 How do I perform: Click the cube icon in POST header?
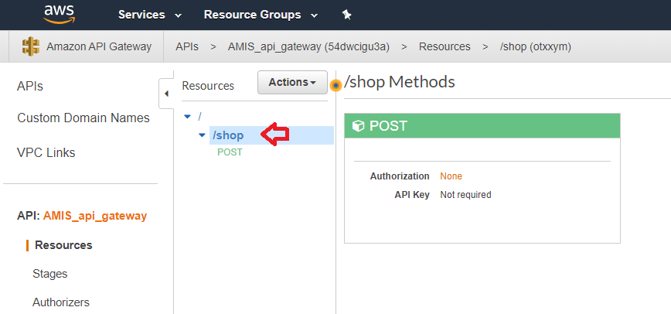click(358, 126)
